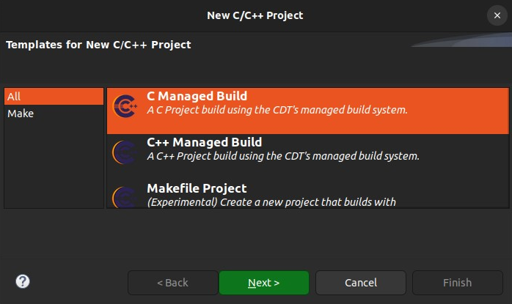Viewport: 512px width, 304px height.
Task: Click the Templates for New C/C++ Project heading
Action: (98, 45)
